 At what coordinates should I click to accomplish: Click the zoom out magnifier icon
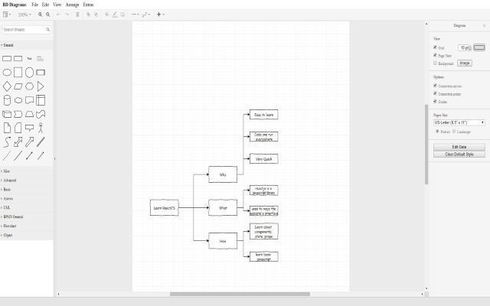coord(49,15)
